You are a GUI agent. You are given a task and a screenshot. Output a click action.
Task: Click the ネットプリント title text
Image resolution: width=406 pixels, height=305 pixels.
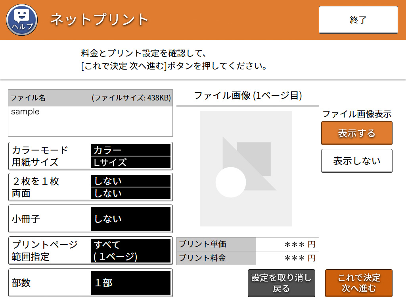coord(99,19)
